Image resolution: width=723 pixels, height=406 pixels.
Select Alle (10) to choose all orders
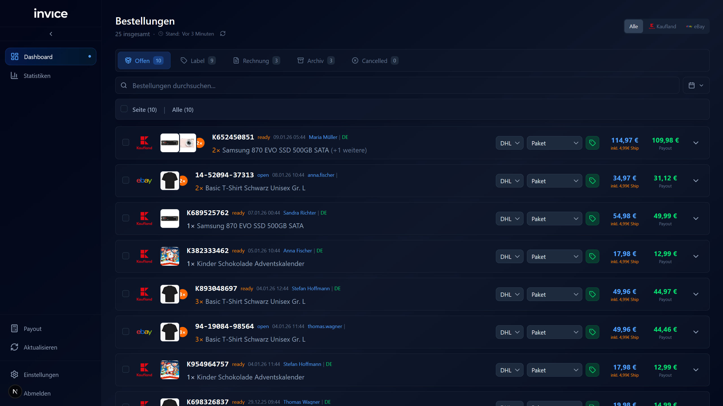pos(183,110)
